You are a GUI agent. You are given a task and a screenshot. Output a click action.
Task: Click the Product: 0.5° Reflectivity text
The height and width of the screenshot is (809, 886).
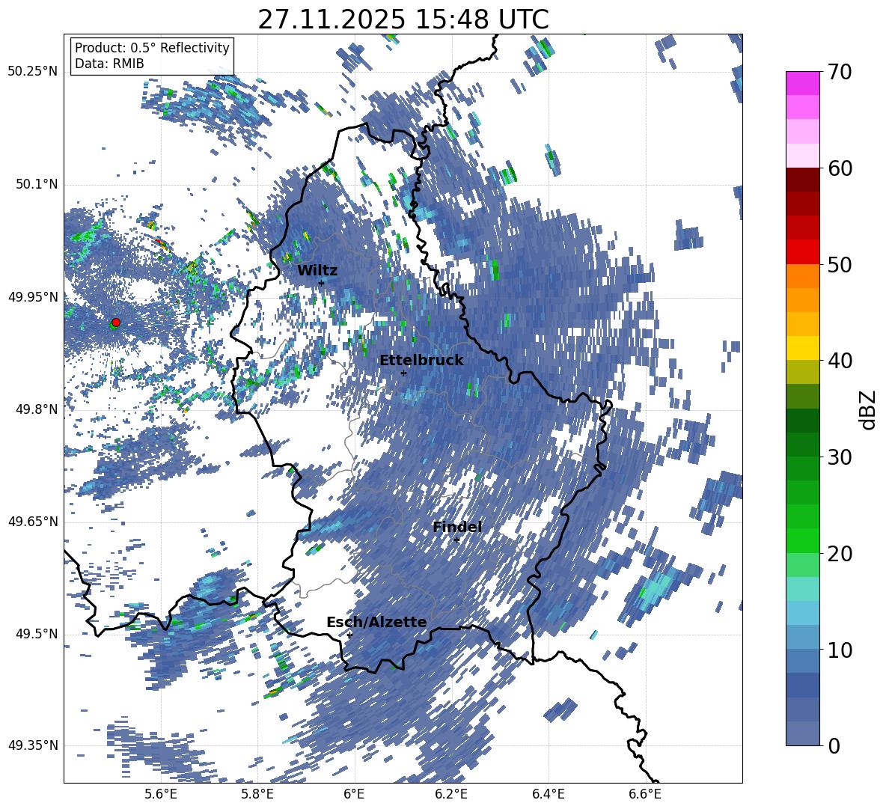pyautogui.click(x=152, y=48)
